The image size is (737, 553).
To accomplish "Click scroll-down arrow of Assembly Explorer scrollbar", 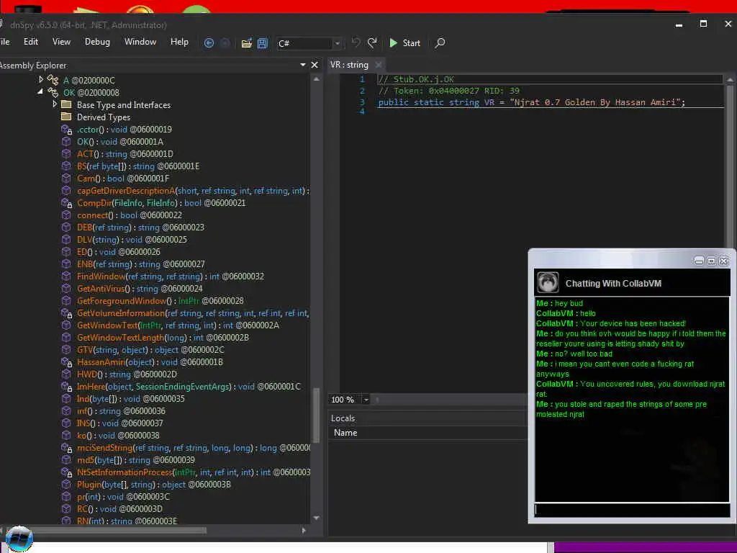I will click(317, 518).
